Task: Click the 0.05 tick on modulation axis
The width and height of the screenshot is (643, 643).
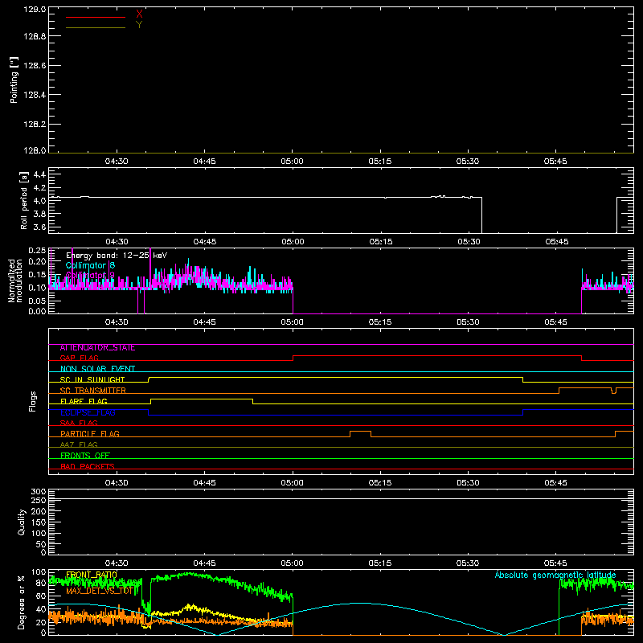Action: pos(37,301)
